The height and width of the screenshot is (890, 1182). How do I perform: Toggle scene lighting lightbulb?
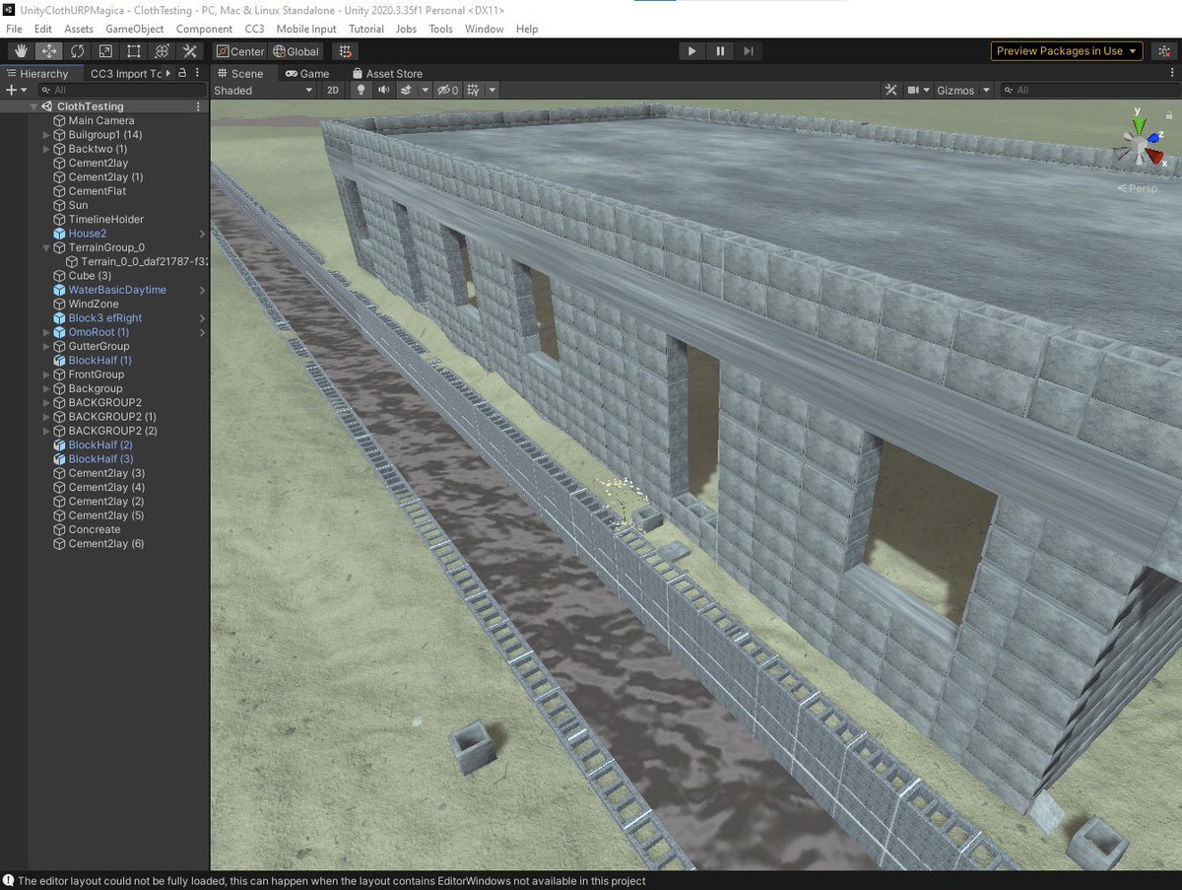(x=361, y=90)
